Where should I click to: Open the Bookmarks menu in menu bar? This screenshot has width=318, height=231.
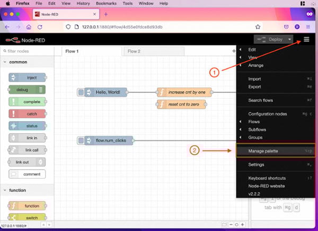(107, 4)
